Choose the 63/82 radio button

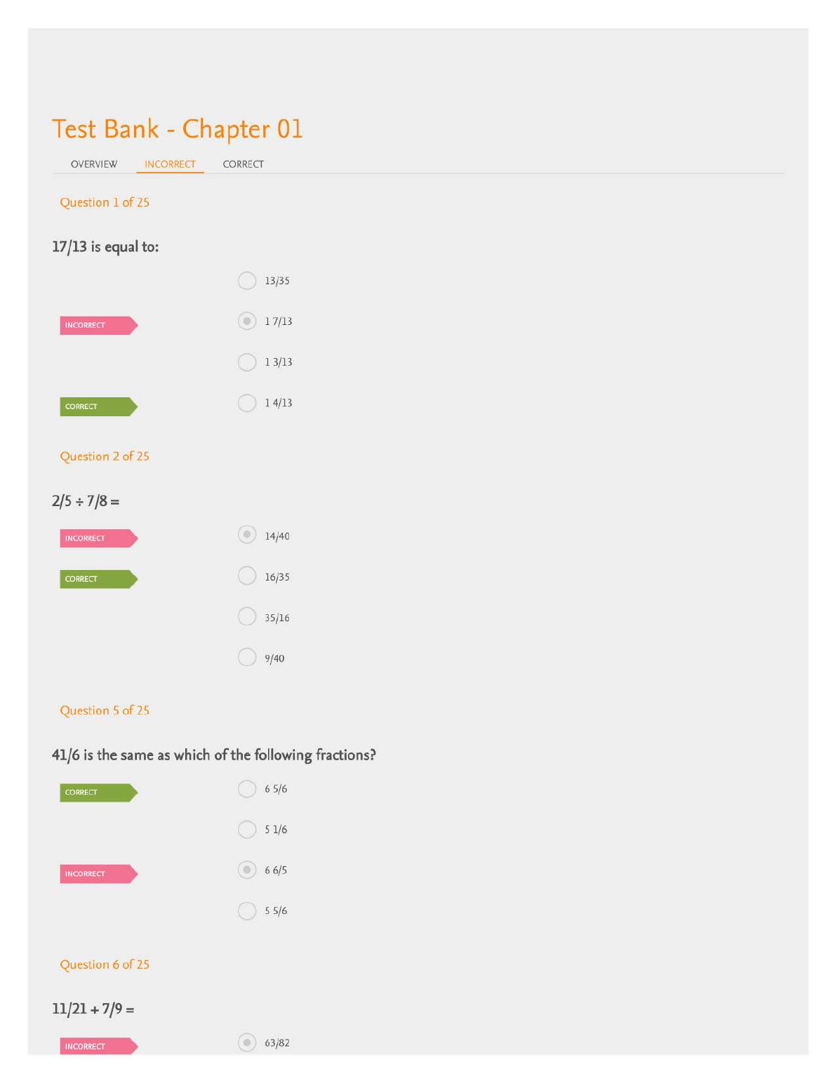click(247, 1042)
